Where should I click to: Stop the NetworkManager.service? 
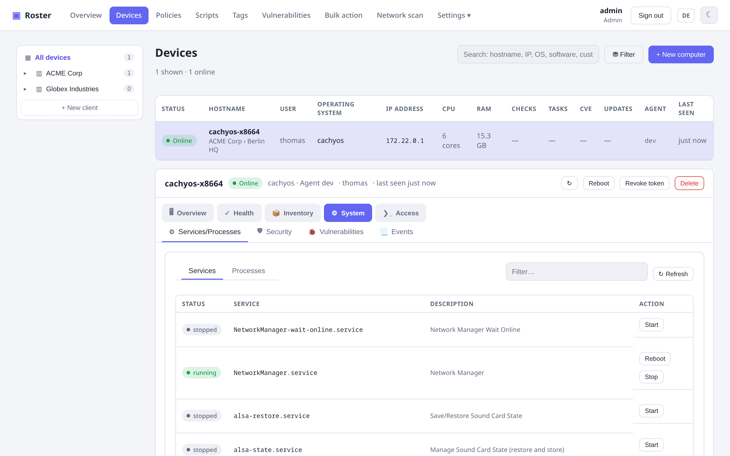[x=651, y=377]
